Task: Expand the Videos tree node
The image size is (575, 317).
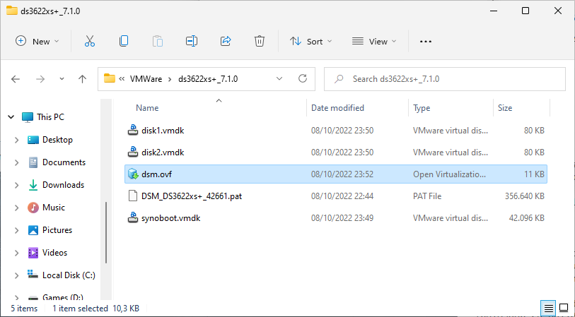Action: 16,253
